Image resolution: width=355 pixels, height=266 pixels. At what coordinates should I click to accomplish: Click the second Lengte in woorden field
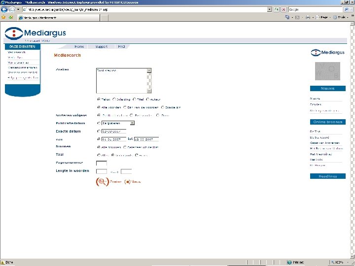click(126, 171)
